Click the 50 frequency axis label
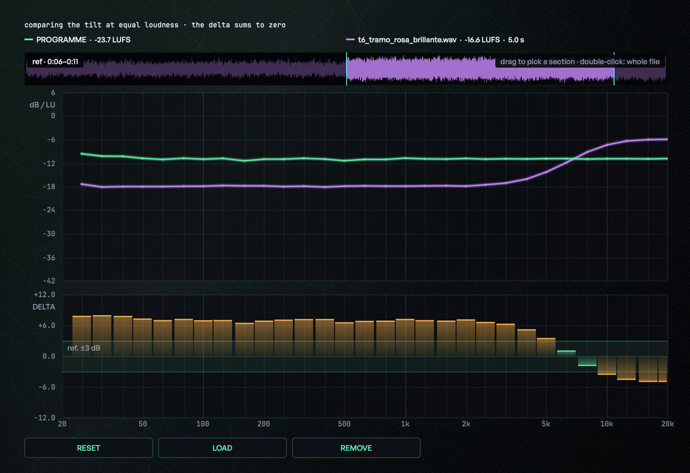Viewport: 690px width, 473px height. pyautogui.click(x=143, y=424)
